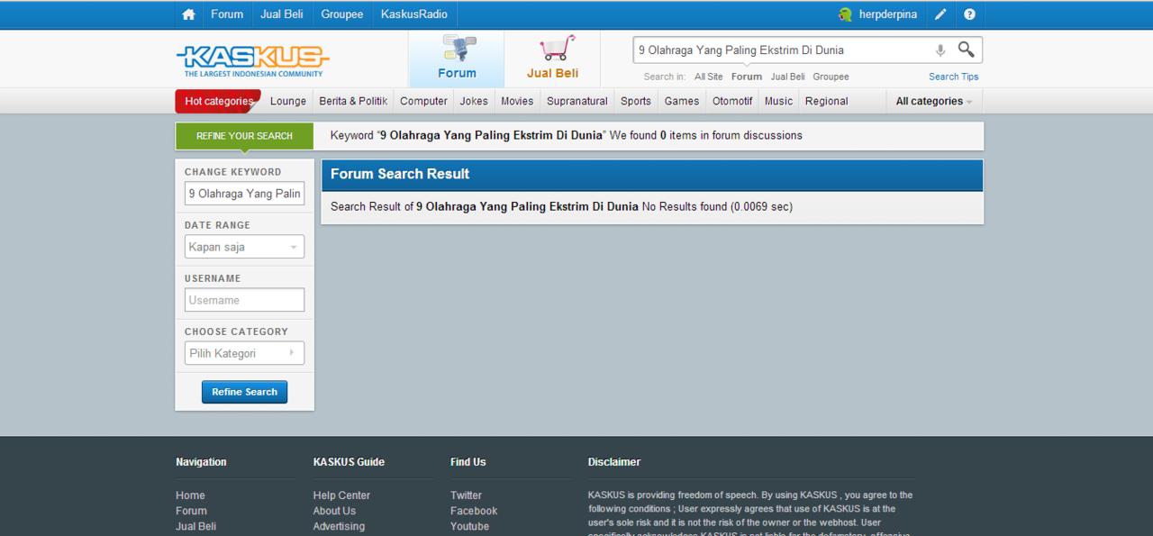Image resolution: width=1153 pixels, height=536 pixels.
Task: Open the Movies category
Action: (517, 101)
